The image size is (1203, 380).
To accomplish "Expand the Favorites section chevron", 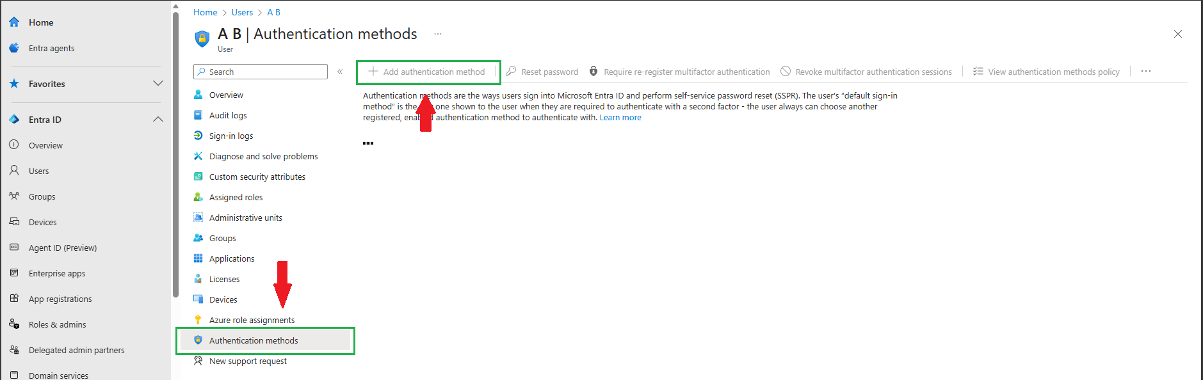I will click(x=158, y=84).
